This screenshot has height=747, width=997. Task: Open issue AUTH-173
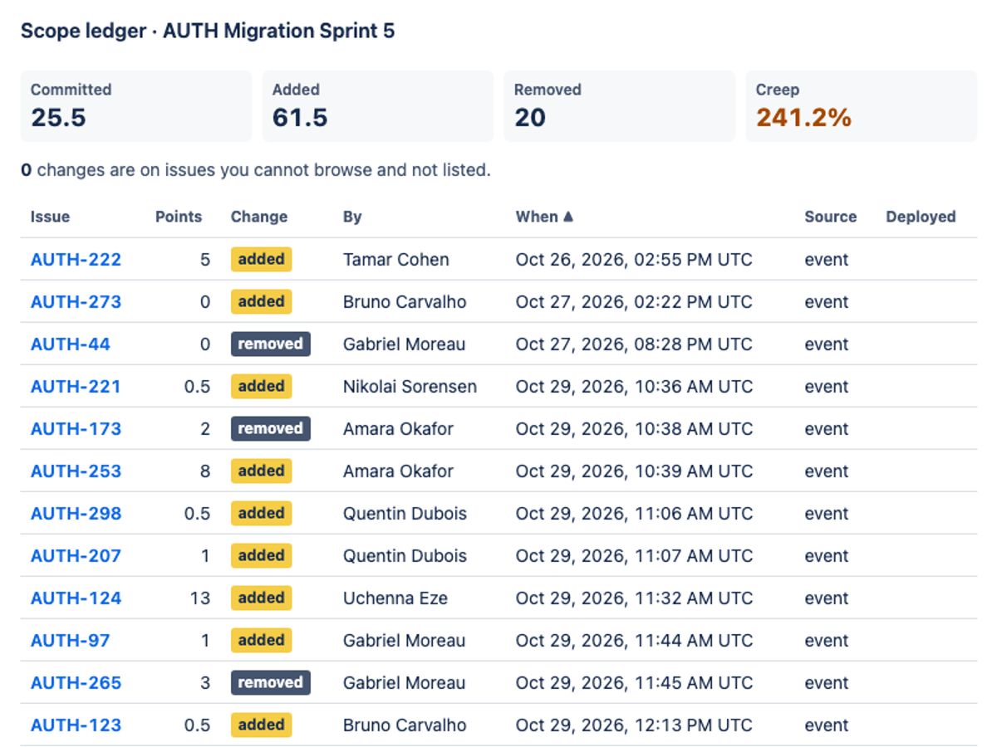click(76, 429)
